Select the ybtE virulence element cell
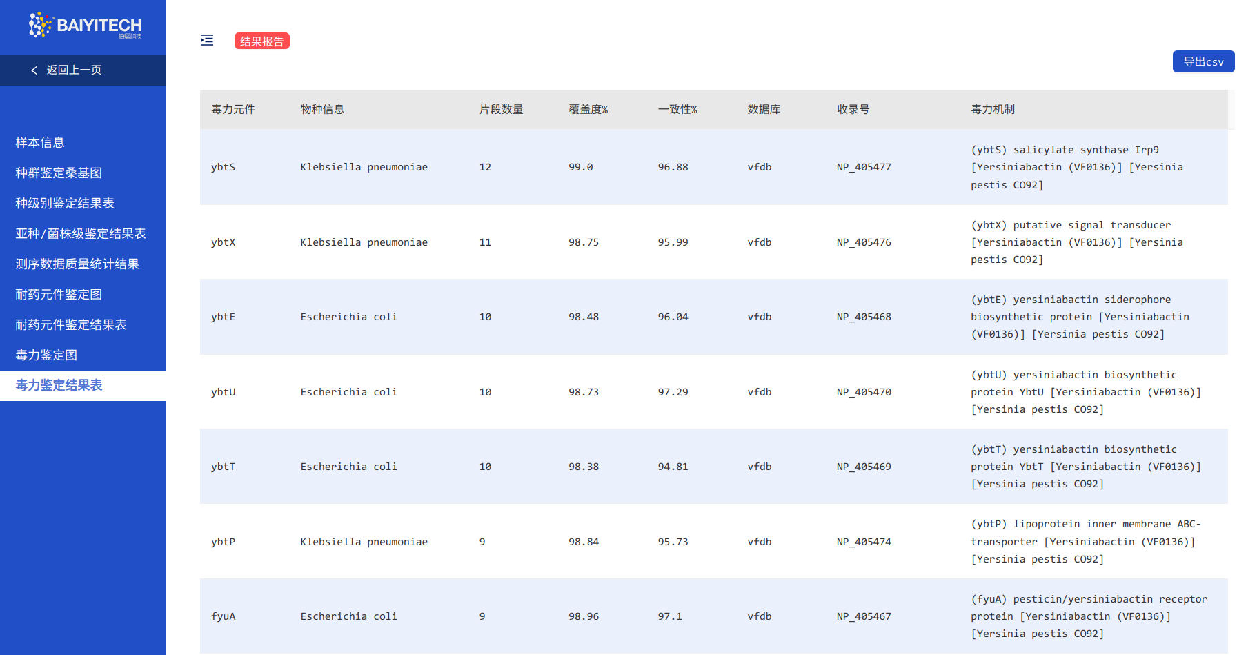Viewport: 1237px width, 655px height. pos(224,317)
